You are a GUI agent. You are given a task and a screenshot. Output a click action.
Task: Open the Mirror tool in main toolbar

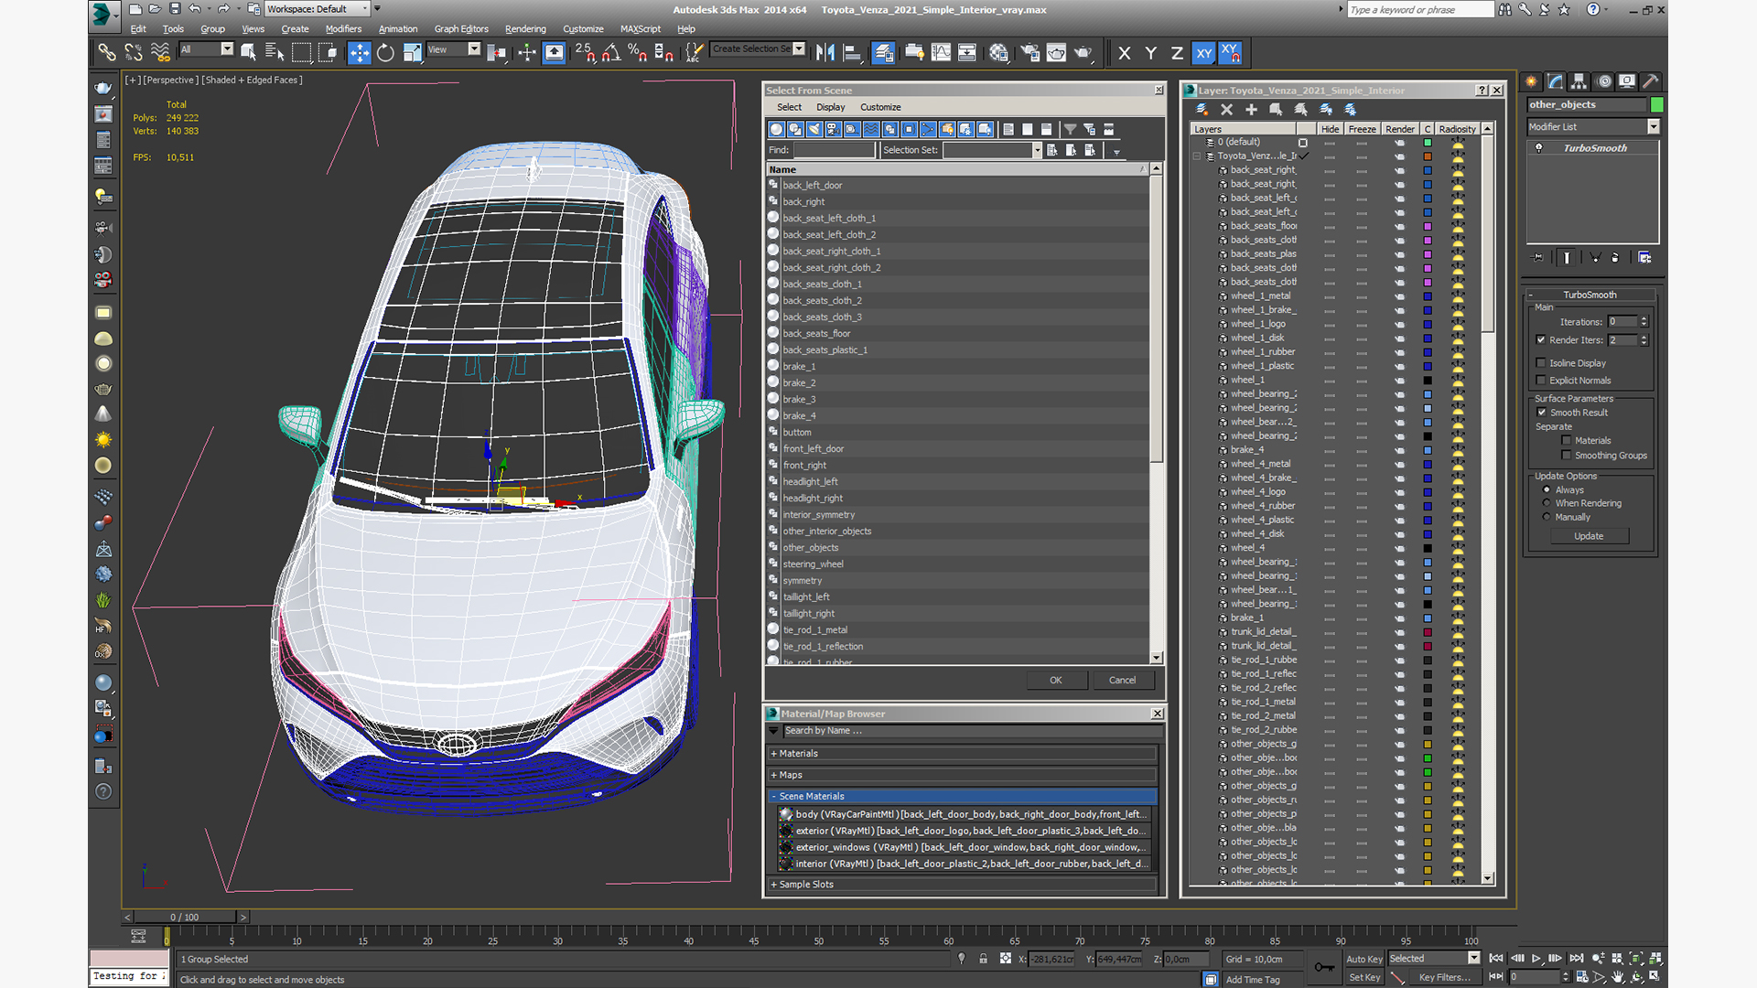pos(825,53)
